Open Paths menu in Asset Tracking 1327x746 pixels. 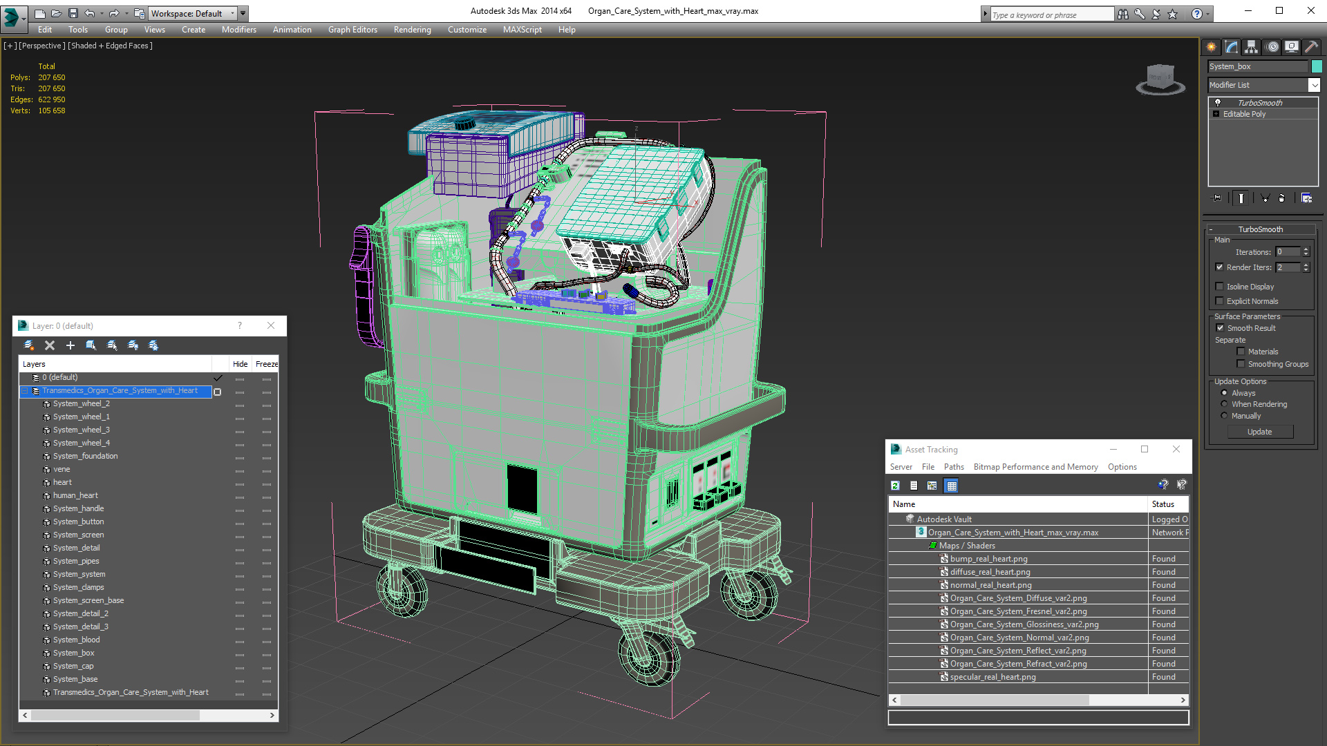[x=953, y=467]
